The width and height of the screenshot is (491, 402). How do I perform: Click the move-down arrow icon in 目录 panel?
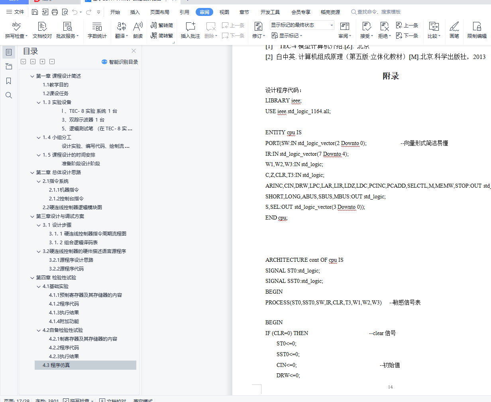(x=23, y=62)
